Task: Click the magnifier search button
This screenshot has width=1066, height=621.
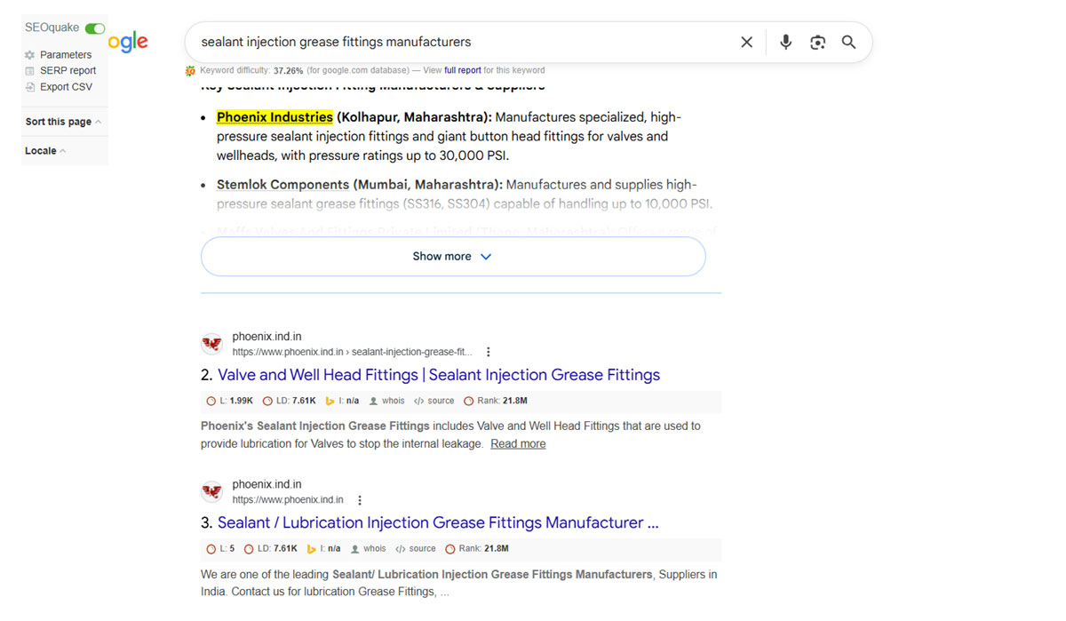Action: (x=848, y=42)
